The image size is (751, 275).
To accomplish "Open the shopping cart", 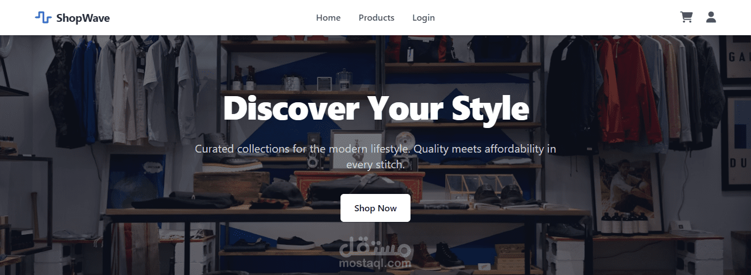I will [x=686, y=17].
